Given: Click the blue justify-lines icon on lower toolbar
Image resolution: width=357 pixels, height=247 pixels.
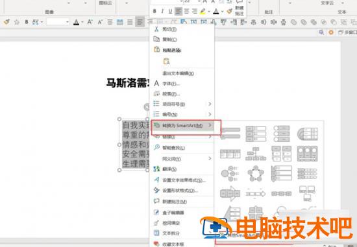Looking at the screenshot, I should 120,22.
